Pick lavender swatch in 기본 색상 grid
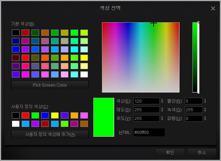This screenshot has height=161, width=221. pos(64,50)
